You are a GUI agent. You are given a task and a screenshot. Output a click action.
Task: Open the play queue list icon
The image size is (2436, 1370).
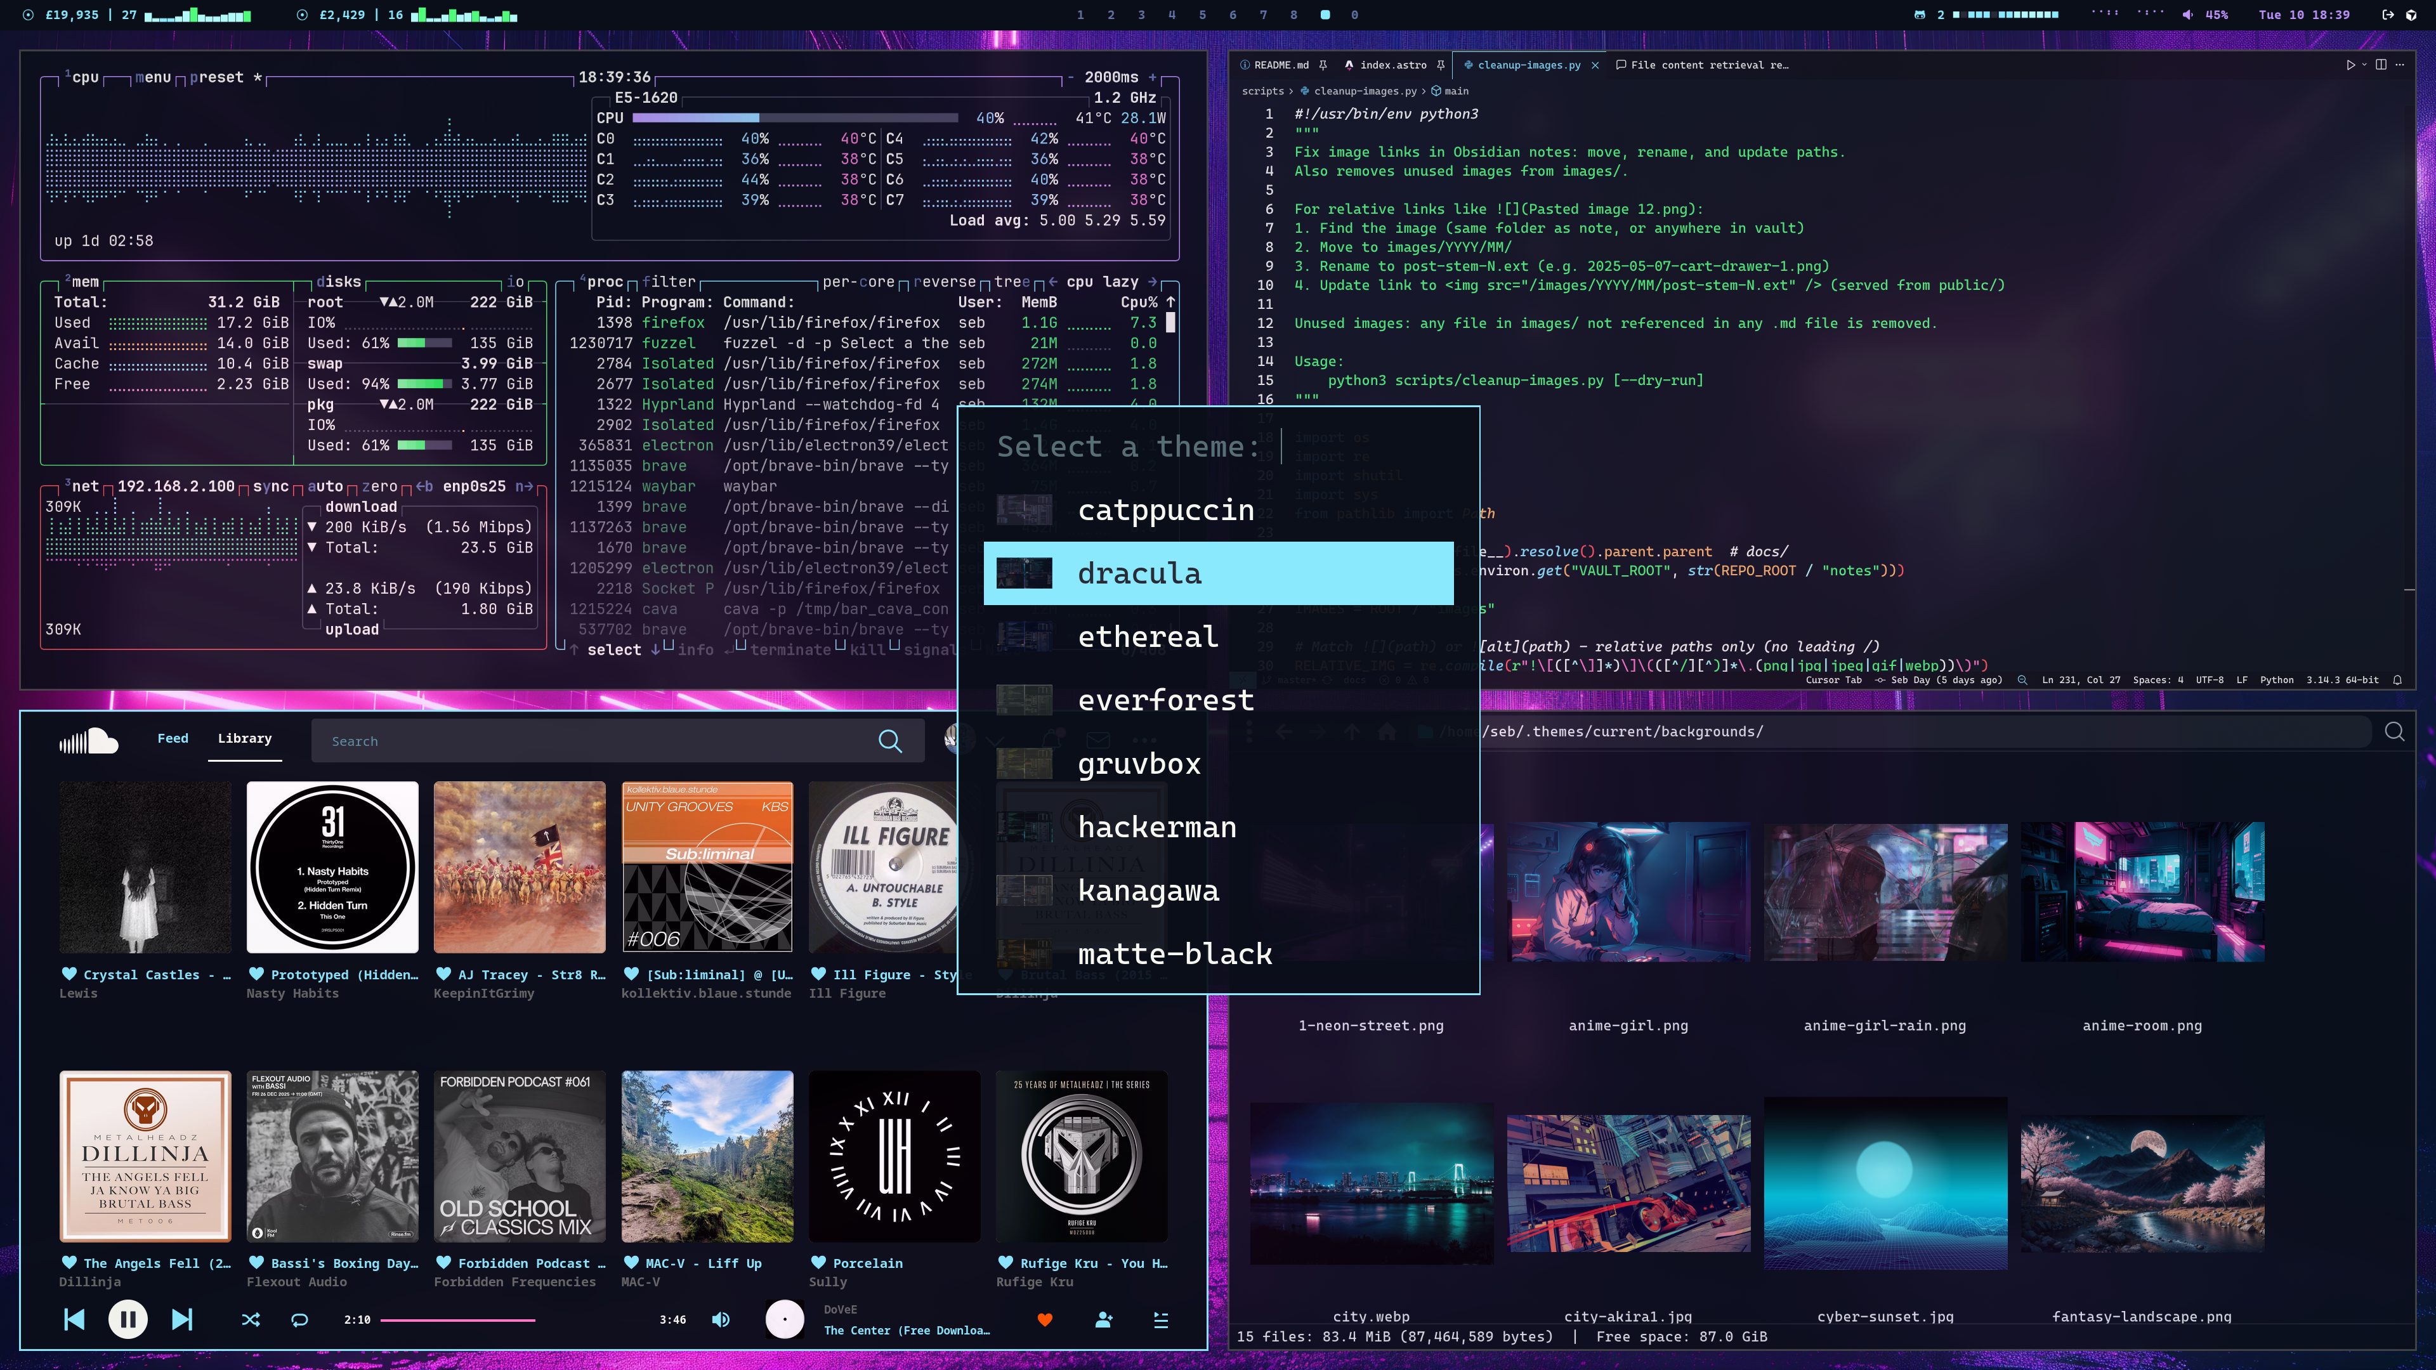1162,1320
